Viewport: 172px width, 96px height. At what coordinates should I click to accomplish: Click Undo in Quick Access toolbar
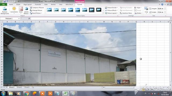(x=7, y=1)
